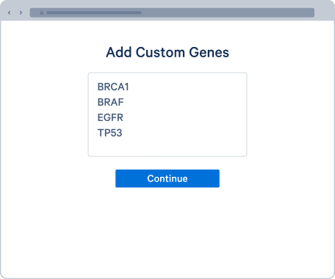The width and height of the screenshot is (335, 279).
Task: Place cursor on the TP53 line
Action: coord(109,133)
